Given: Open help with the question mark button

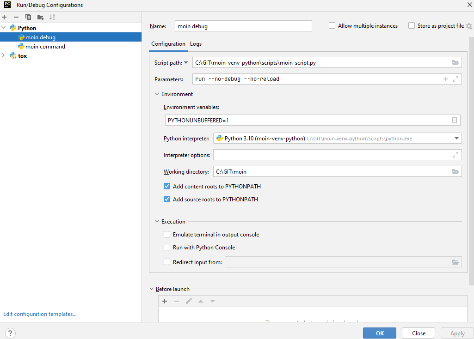Looking at the screenshot, I should (x=10, y=333).
